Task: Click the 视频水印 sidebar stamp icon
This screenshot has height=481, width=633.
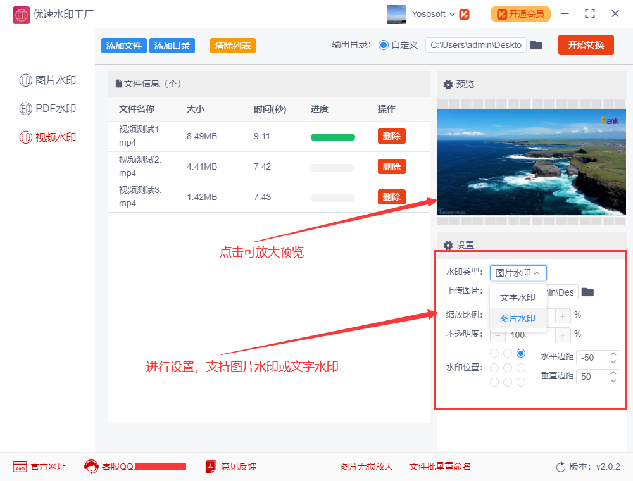Action: [25, 137]
